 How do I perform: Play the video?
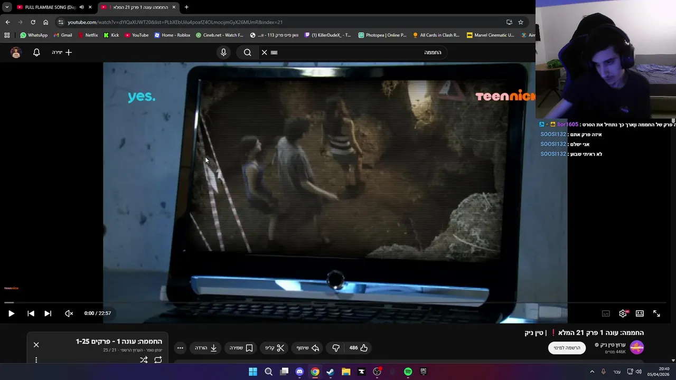point(11,313)
